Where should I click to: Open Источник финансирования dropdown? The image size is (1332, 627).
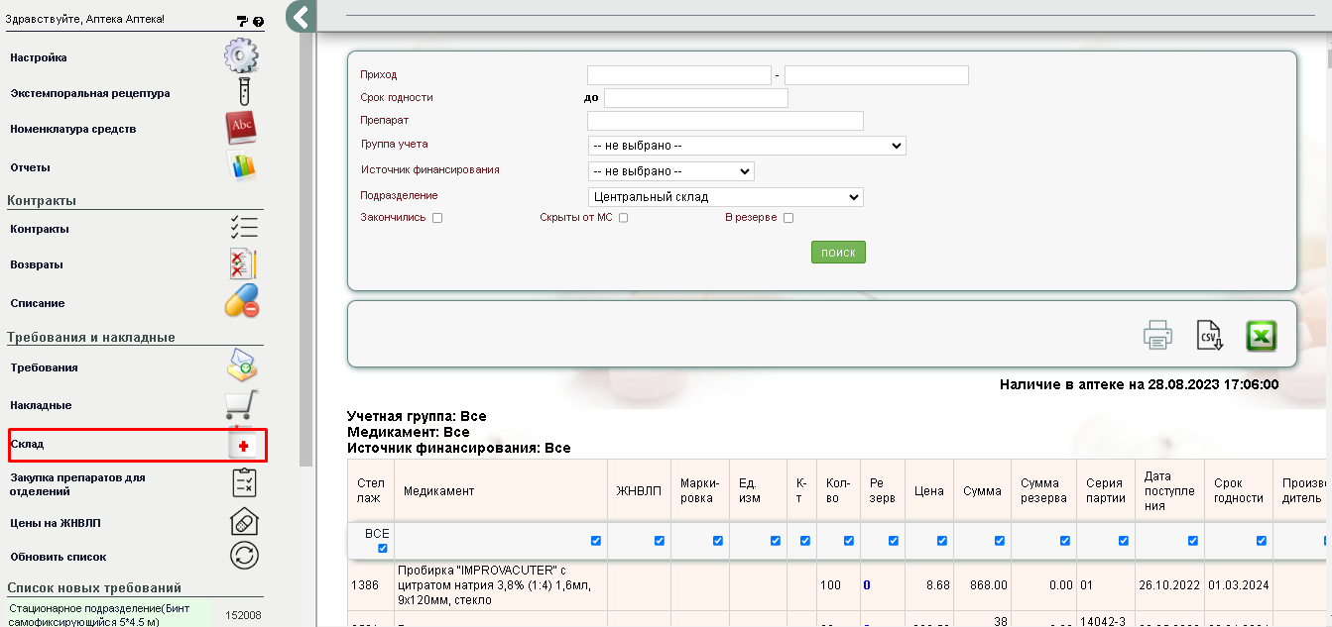(670, 171)
